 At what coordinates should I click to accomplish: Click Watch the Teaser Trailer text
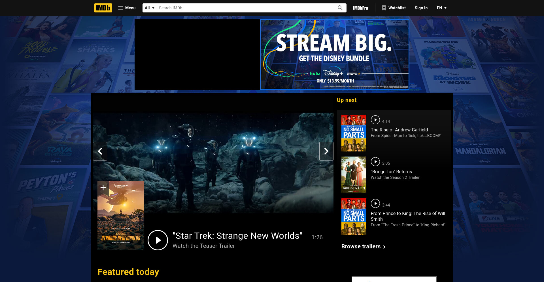pos(204,246)
